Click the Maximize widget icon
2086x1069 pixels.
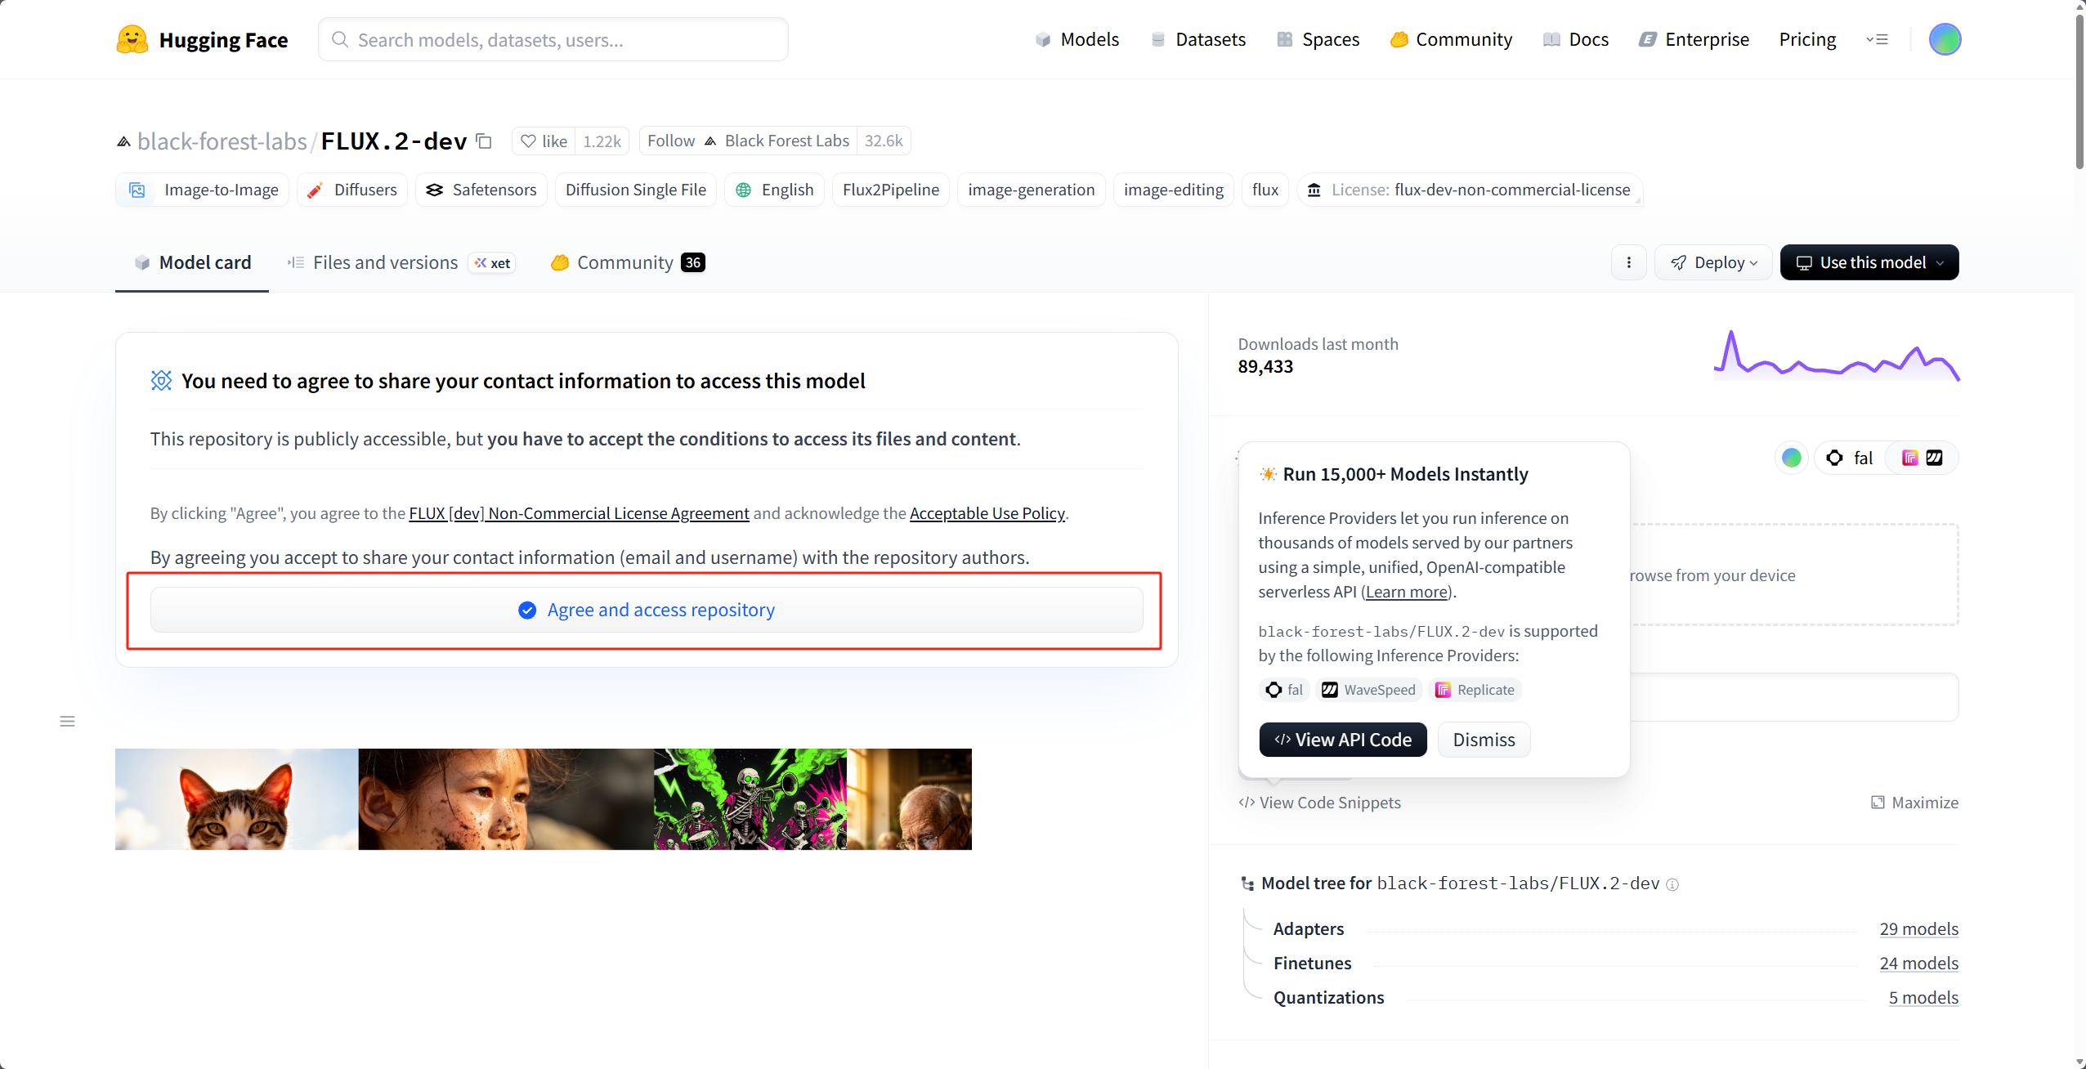pyautogui.click(x=1878, y=803)
